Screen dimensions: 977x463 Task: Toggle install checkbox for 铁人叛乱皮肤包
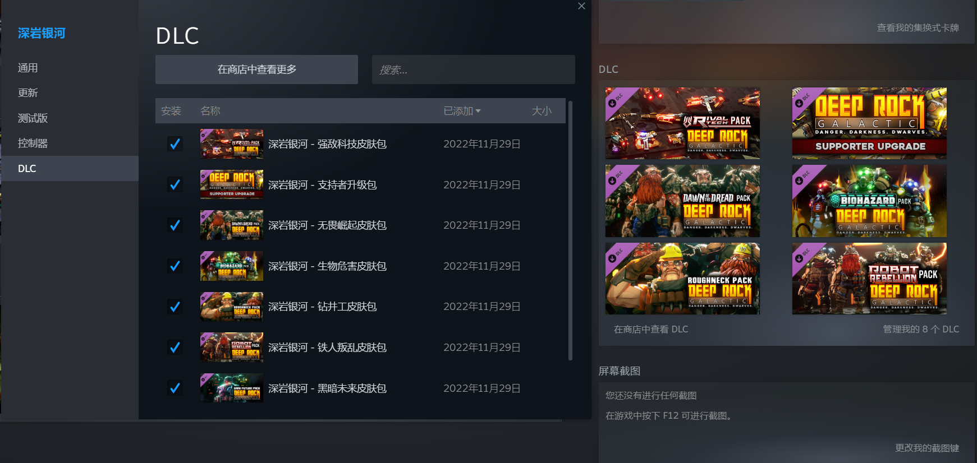point(175,348)
